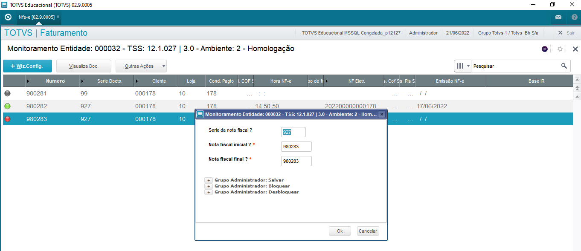Click the TOTVS app icon in title bar

pos(4,5)
